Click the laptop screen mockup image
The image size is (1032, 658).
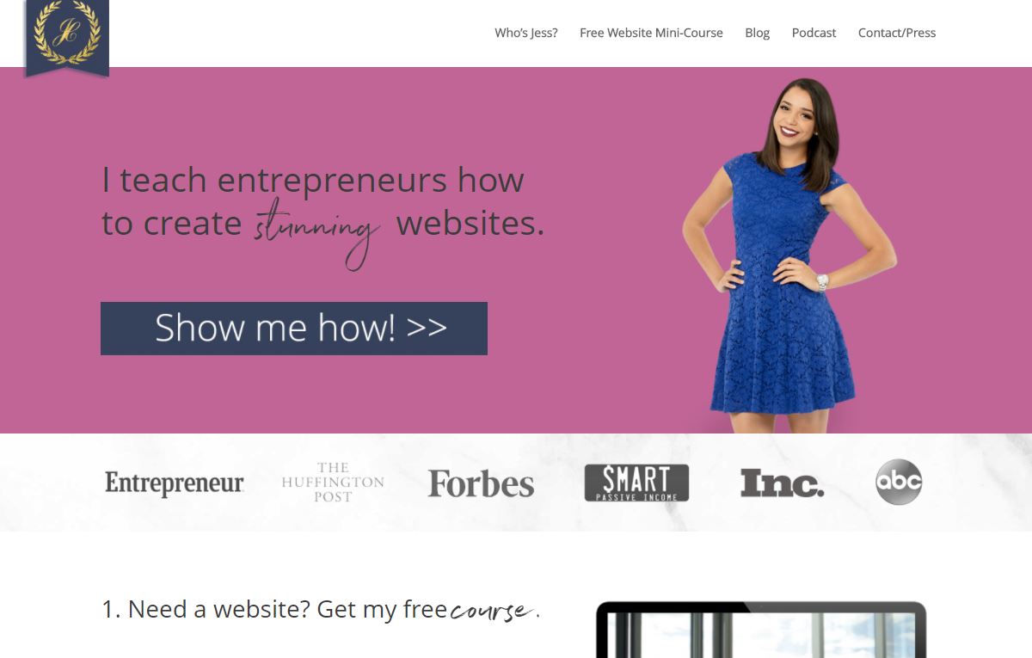click(x=761, y=630)
